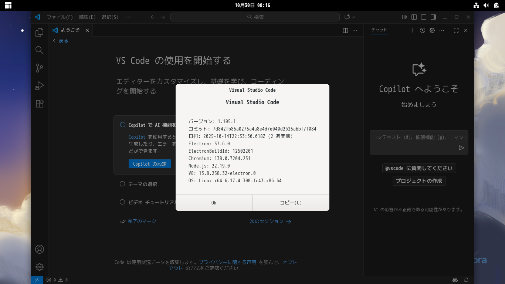Open battery status in system tray
Screen dimensions: 505x284
pos(496,5)
